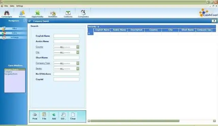
Task: Click the horizontal scrollbar thumb in results grid
Action: tap(135, 121)
